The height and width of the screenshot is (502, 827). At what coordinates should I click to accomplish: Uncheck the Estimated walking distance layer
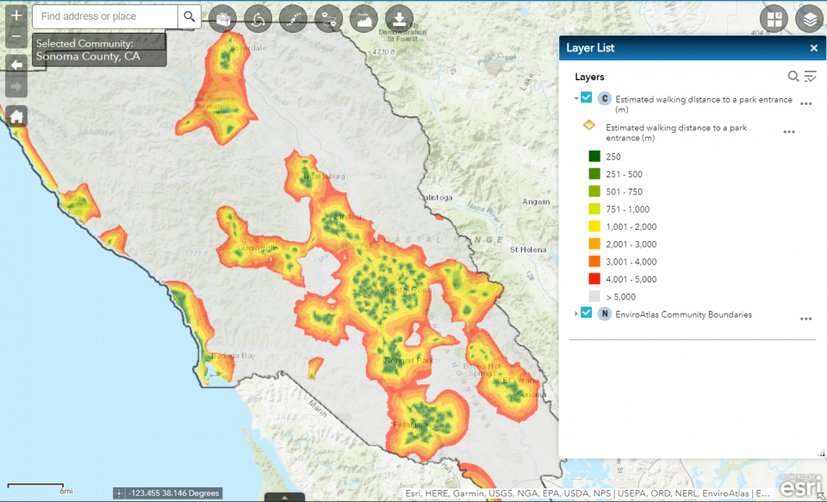click(586, 98)
